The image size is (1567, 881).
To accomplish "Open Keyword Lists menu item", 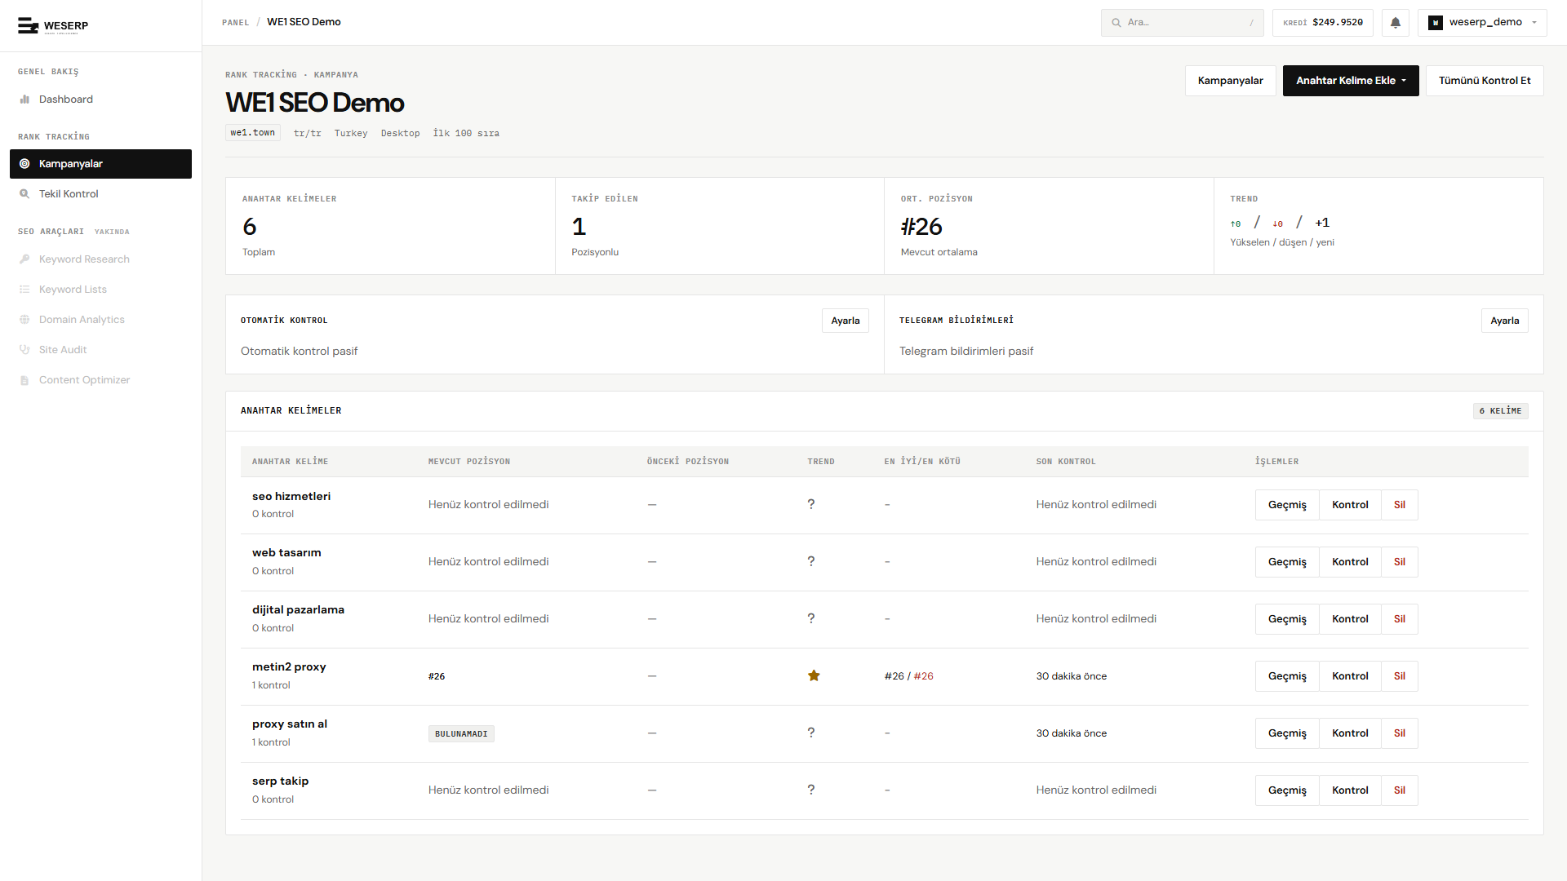I will pyautogui.click(x=100, y=290).
